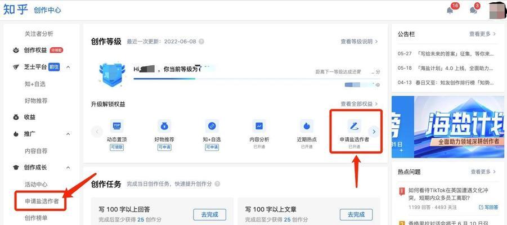Viewport: 507px width, 225px height.
Task: Click 去完成 for the 100字以上文章 task
Action: [356, 214]
